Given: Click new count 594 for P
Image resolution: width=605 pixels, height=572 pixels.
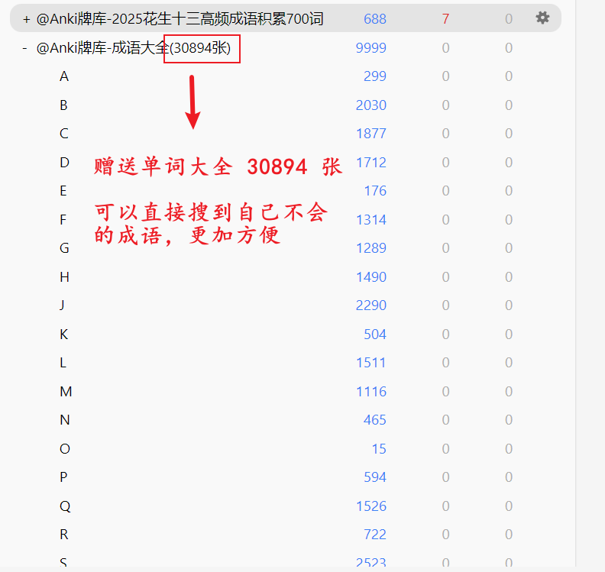Looking at the screenshot, I should coord(374,477).
